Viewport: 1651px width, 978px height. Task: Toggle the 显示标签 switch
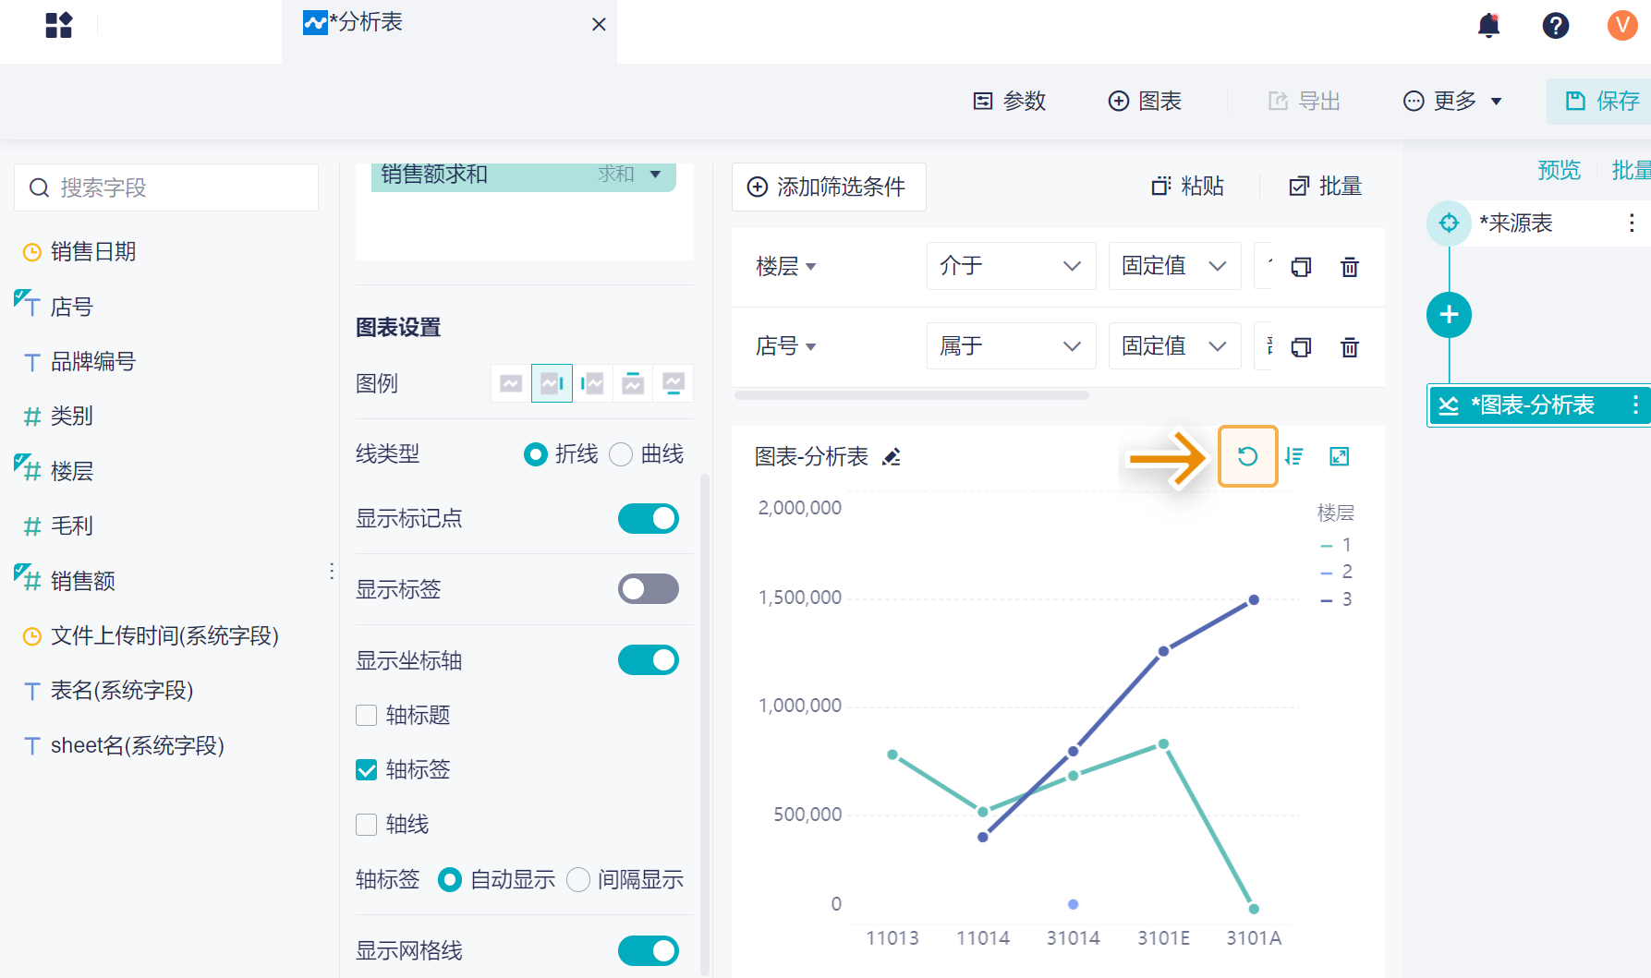pyautogui.click(x=649, y=589)
